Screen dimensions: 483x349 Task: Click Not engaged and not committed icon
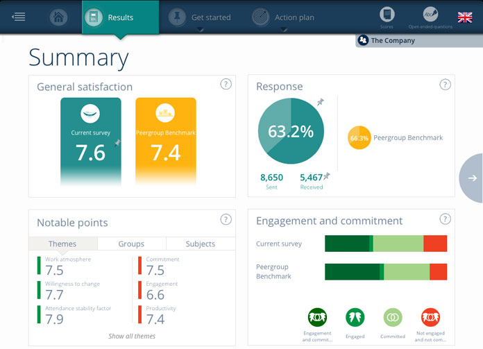pyautogui.click(x=430, y=317)
